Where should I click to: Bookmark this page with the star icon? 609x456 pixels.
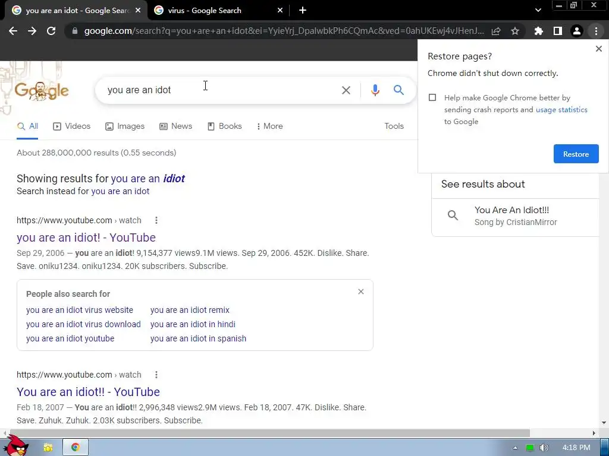515,31
